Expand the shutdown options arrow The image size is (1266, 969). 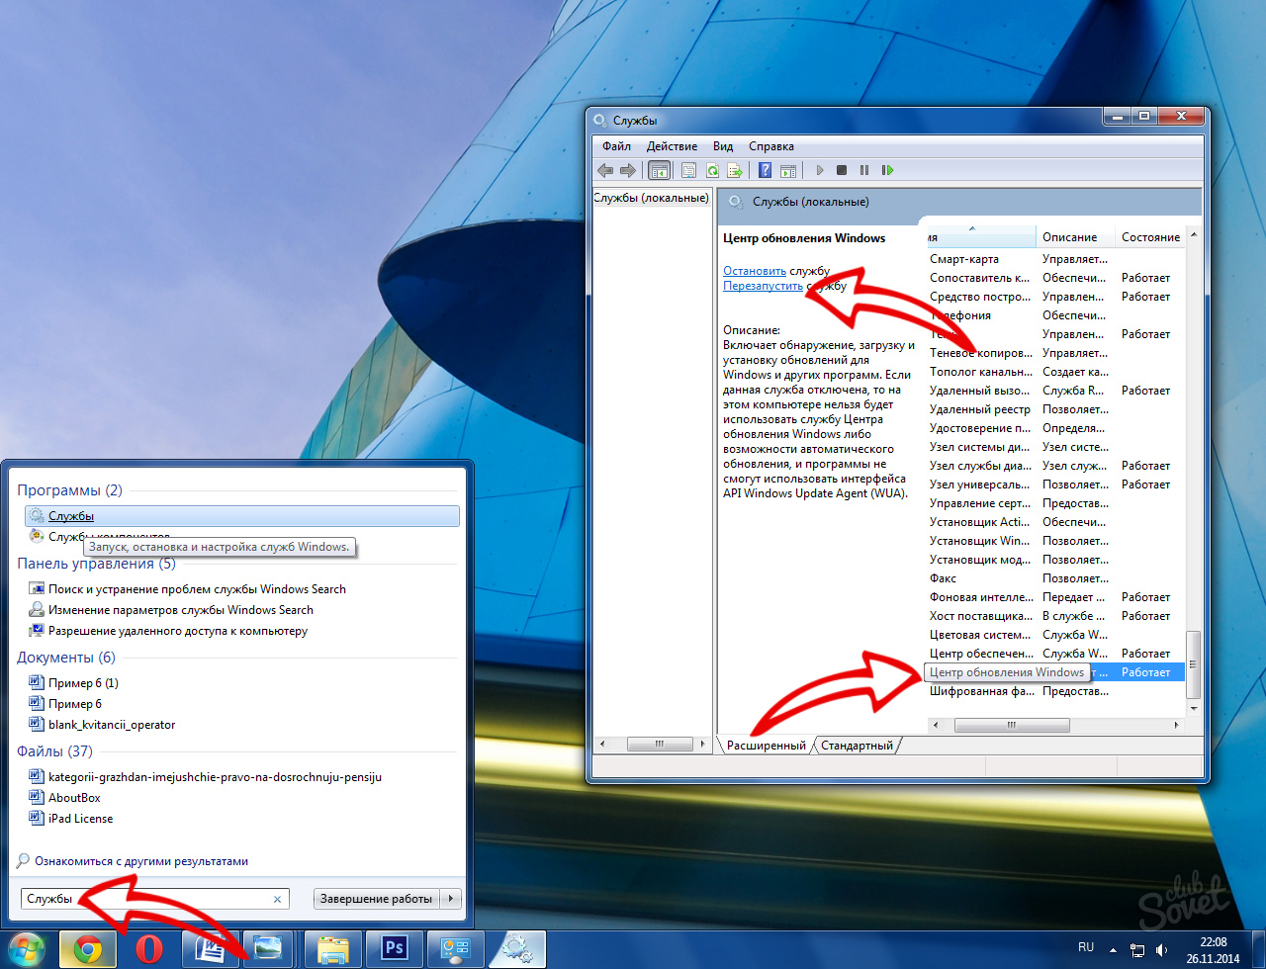[x=451, y=899]
